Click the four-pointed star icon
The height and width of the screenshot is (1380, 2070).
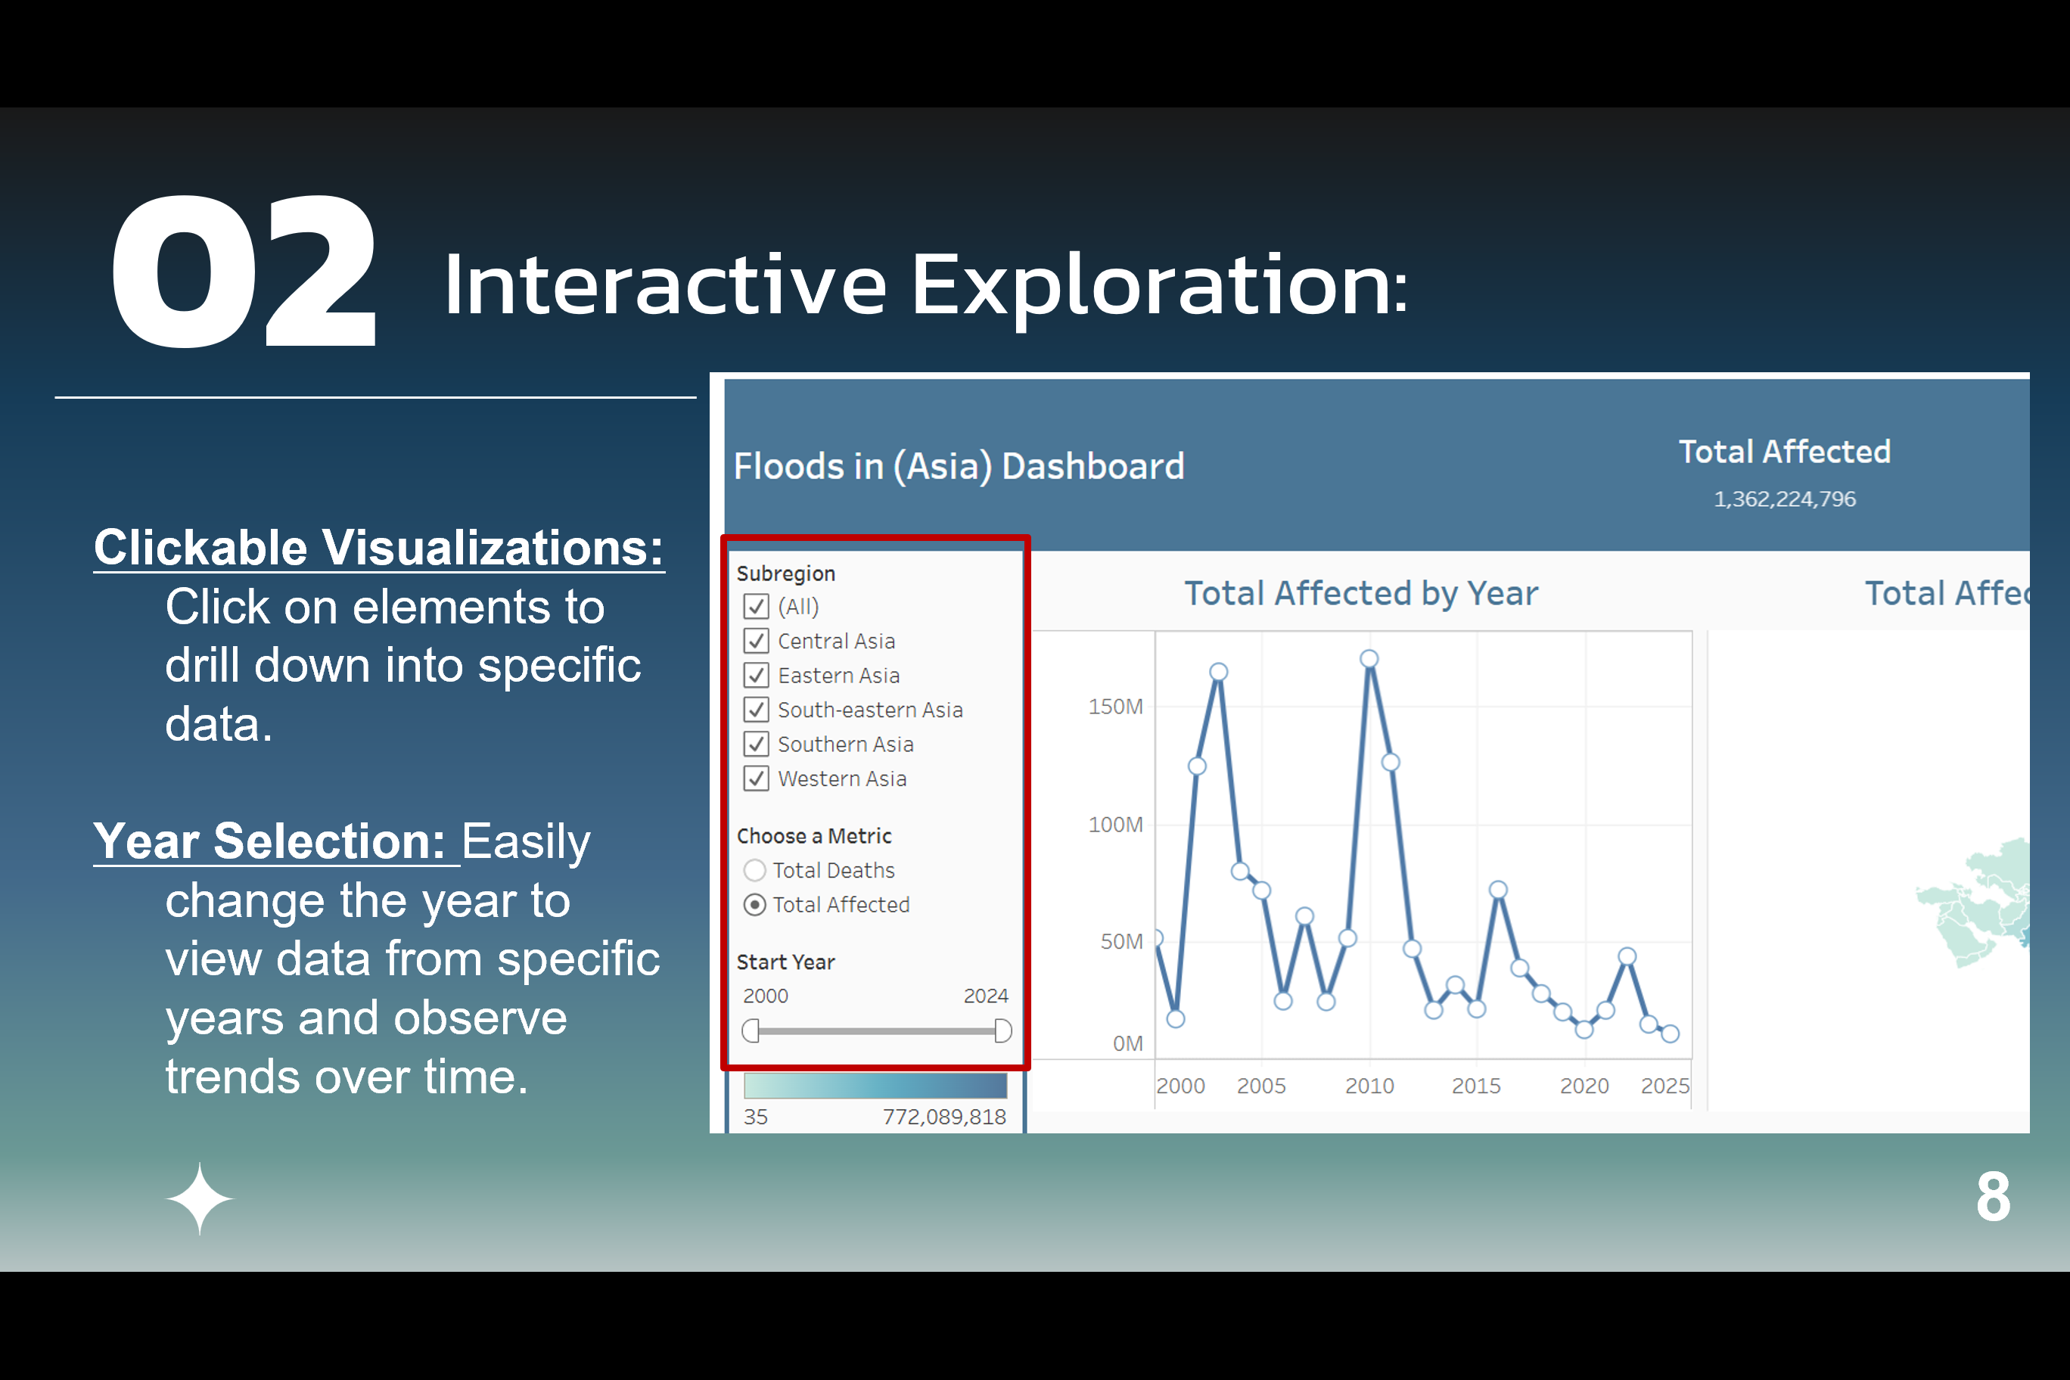[x=200, y=1198]
